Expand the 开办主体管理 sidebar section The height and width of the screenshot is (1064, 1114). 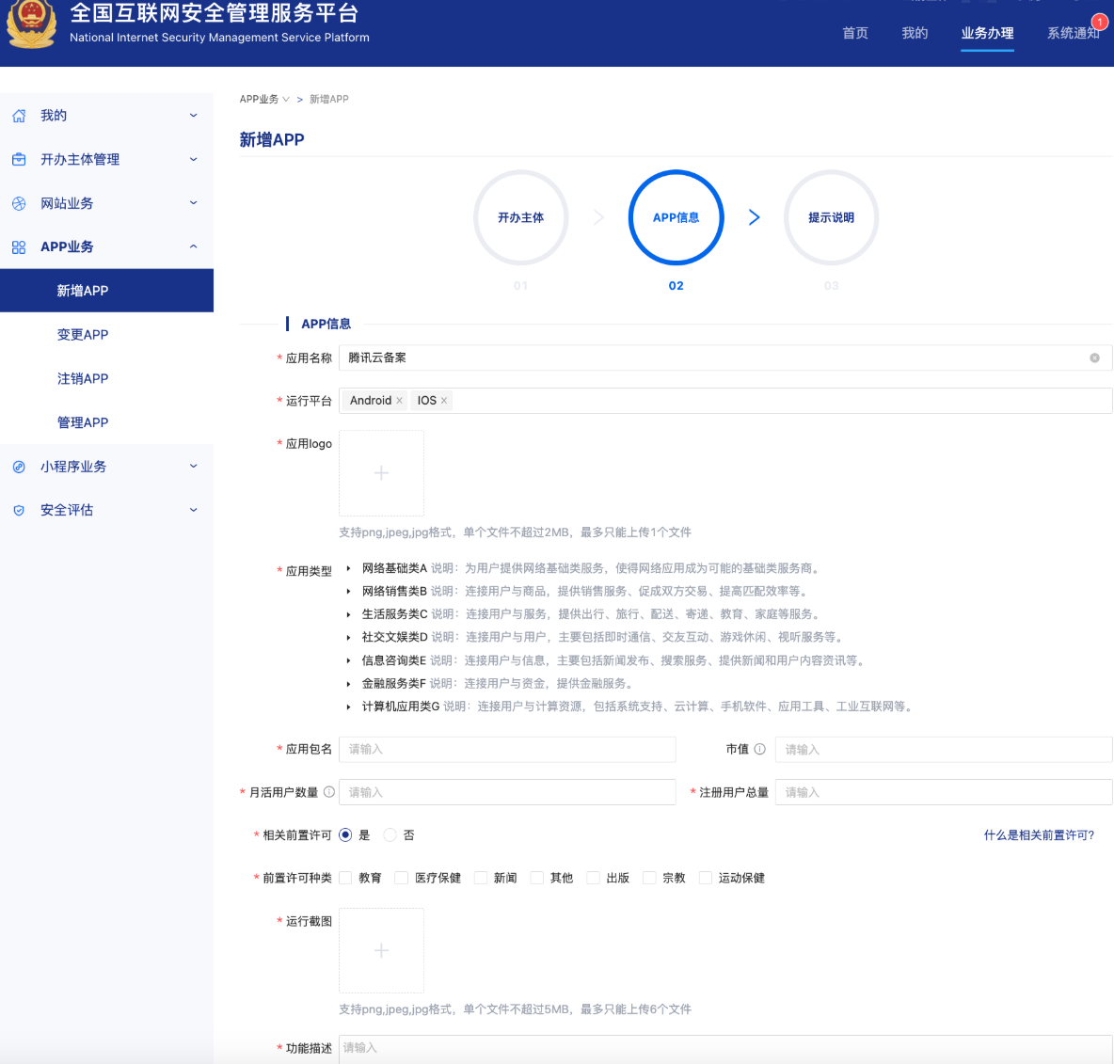(193, 160)
